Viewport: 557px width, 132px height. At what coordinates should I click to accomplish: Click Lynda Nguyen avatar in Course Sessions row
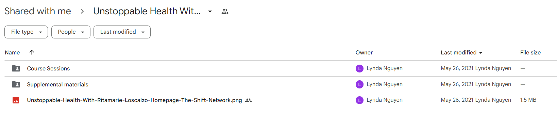359,68
